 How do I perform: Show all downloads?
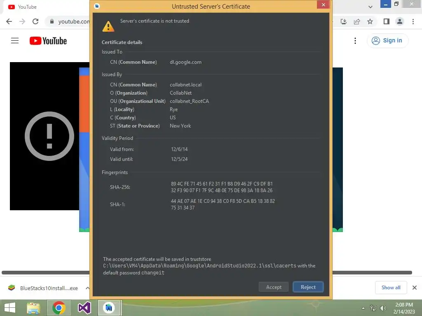pos(391,288)
